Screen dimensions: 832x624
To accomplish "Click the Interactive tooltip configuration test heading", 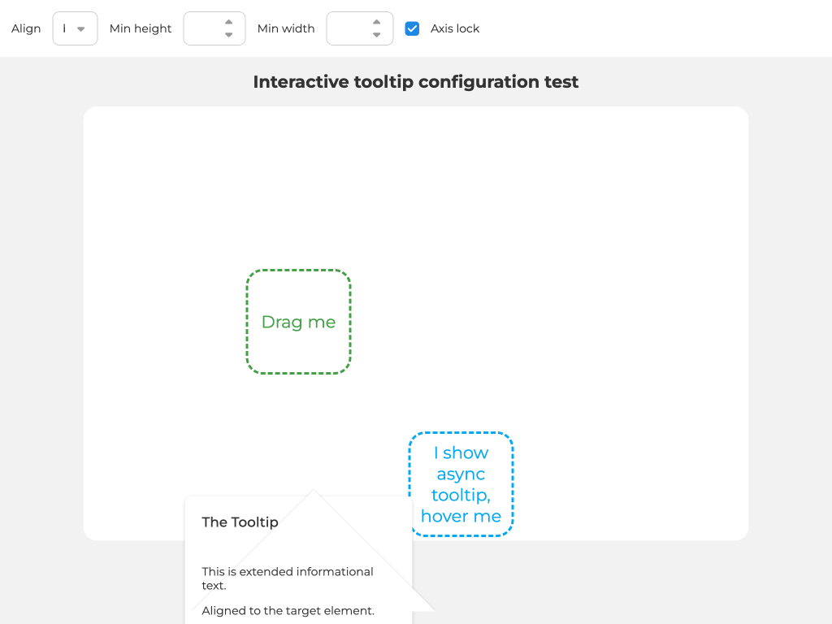I will tap(416, 82).
